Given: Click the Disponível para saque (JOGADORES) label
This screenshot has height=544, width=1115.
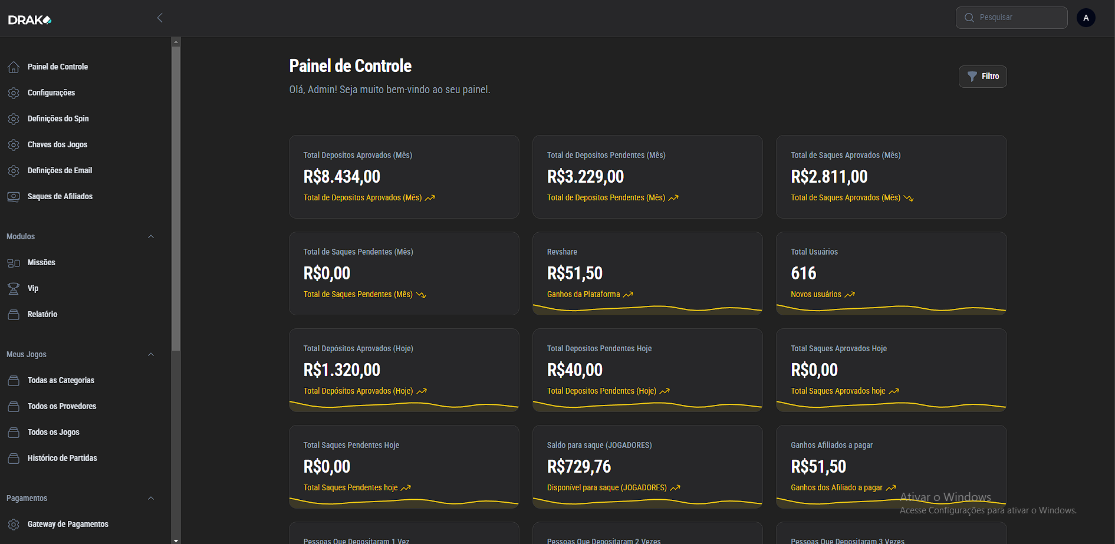Looking at the screenshot, I should pyautogui.click(x=607, y=488).
